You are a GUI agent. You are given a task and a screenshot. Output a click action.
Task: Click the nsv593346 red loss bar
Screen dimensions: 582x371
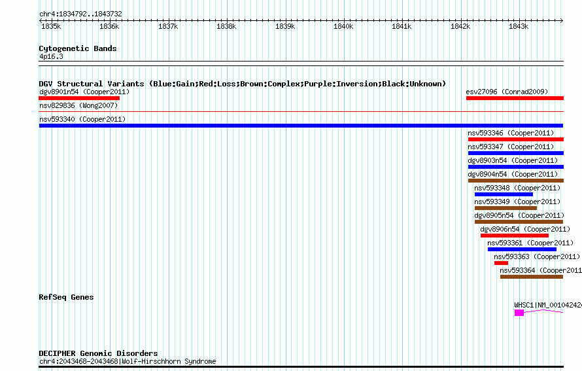[516, 139]
